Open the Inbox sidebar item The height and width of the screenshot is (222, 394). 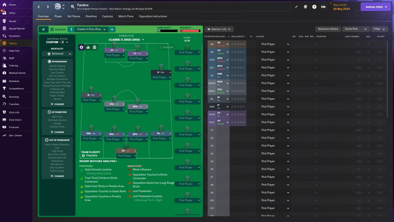tap(12, 13)
